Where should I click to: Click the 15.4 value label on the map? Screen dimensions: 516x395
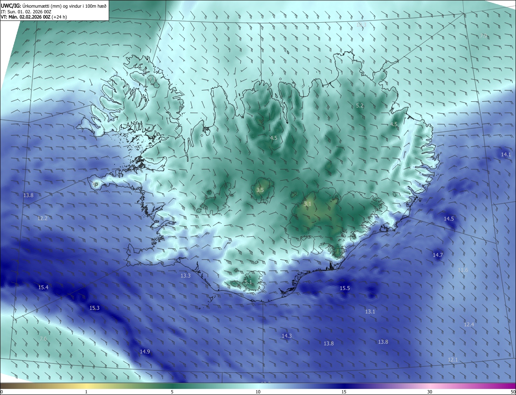tap(43, 287)
